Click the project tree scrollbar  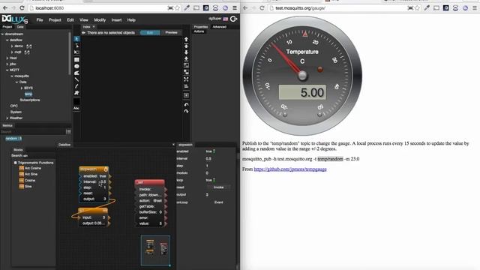[x=70, y=53]
